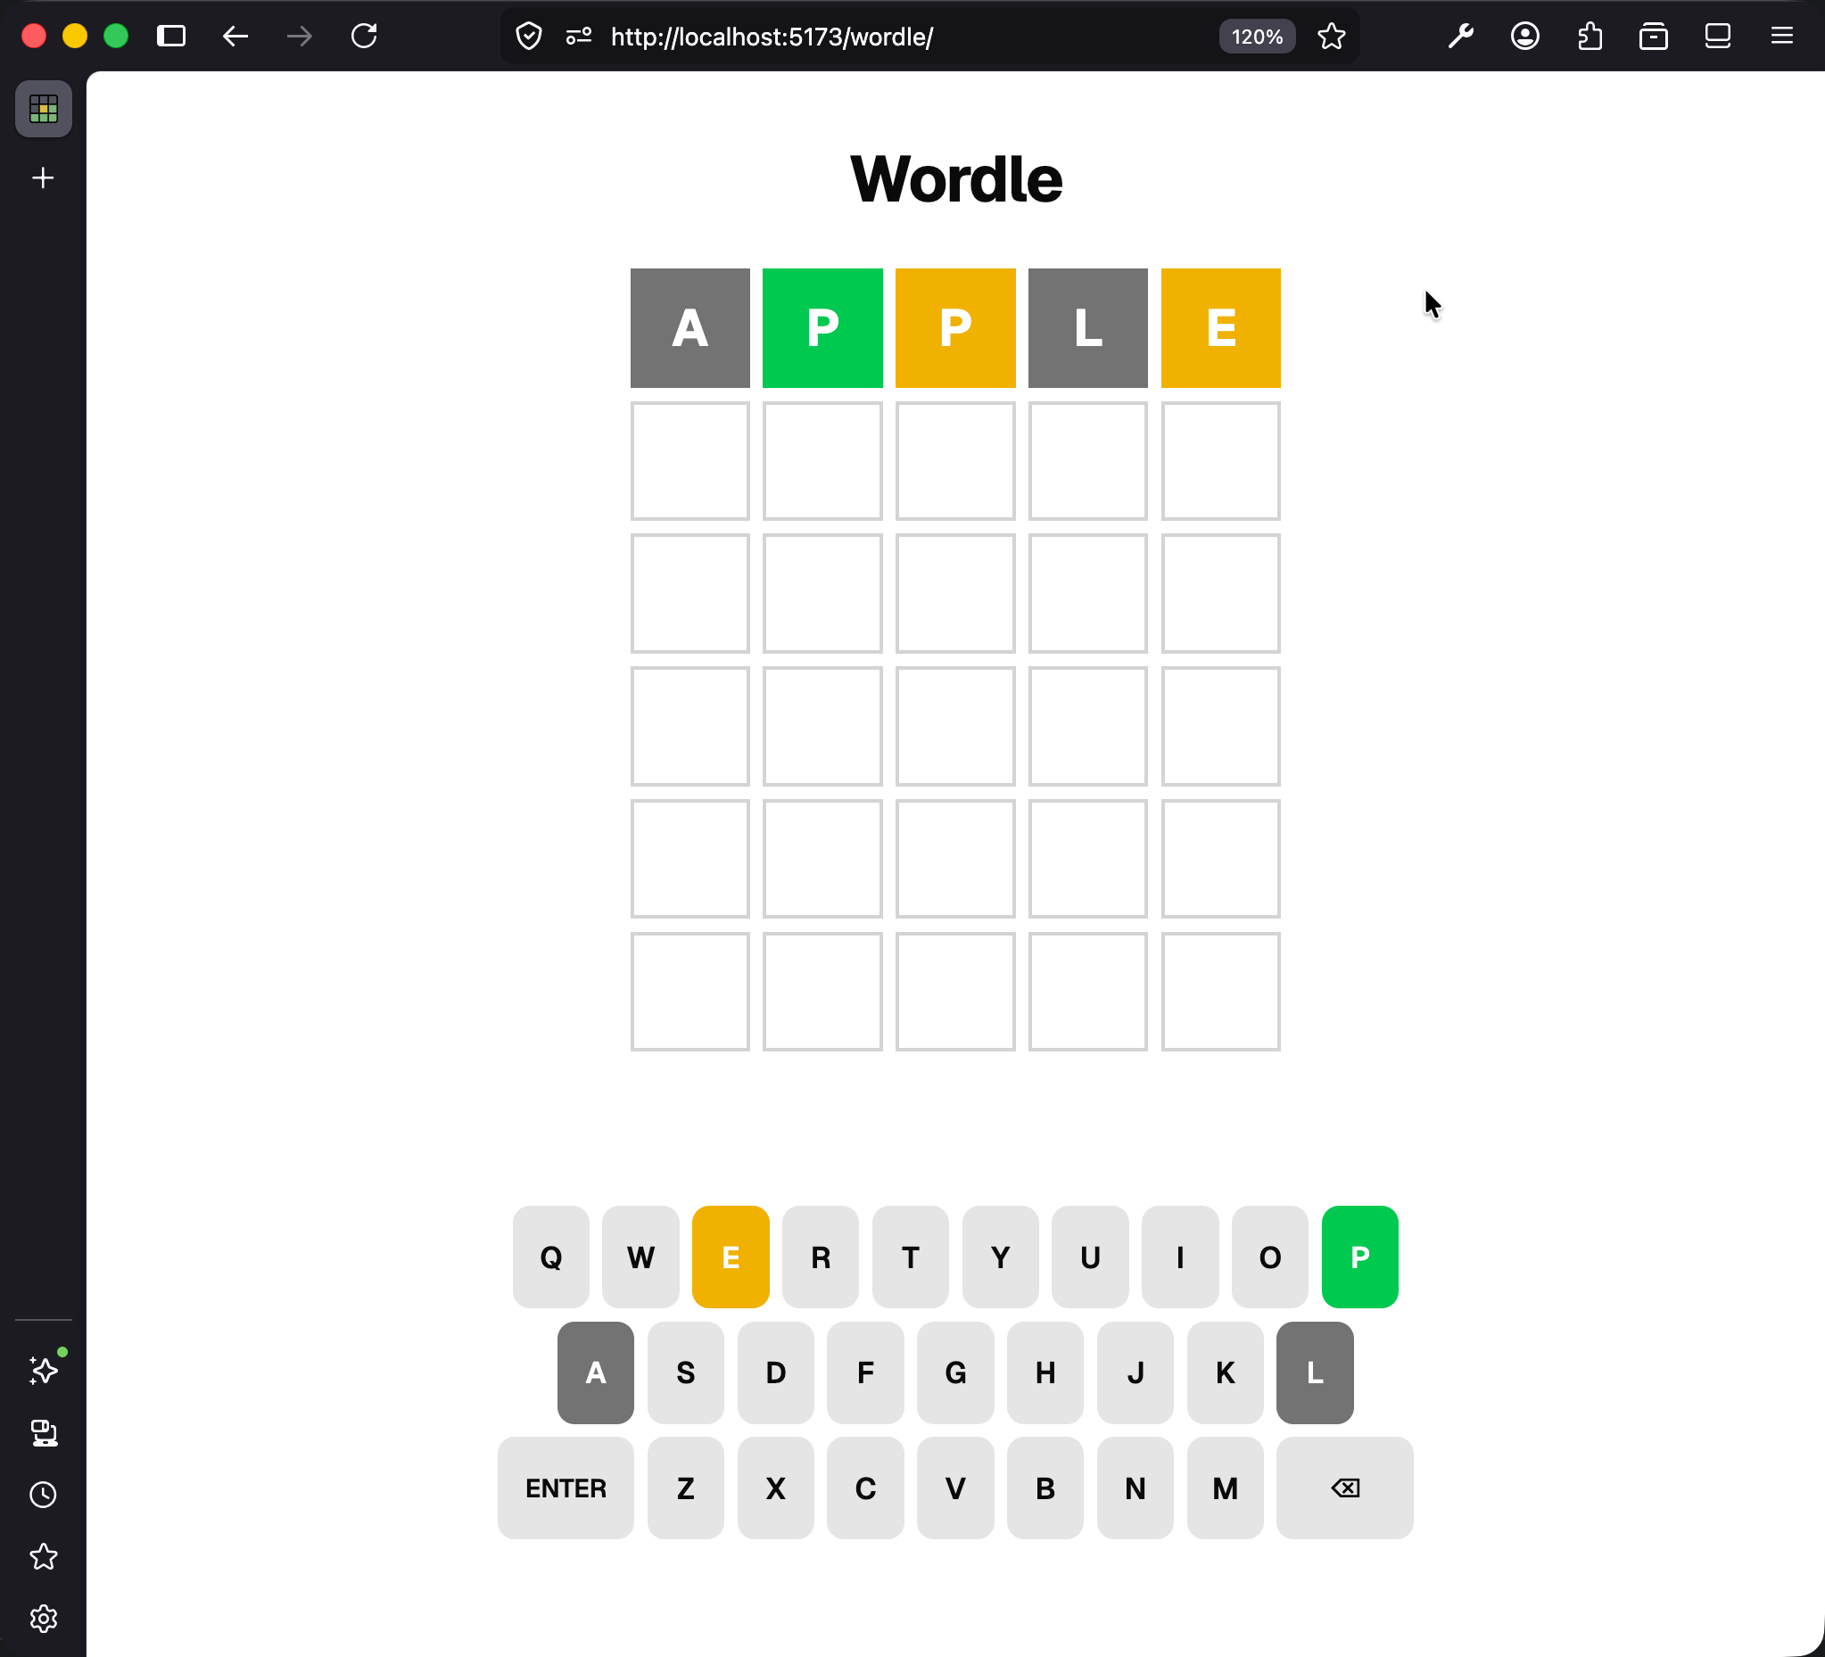Click the D key on keyboard
Image resolution: width=1825 pixels, height=1657 pixels.
click(776, 1372)
